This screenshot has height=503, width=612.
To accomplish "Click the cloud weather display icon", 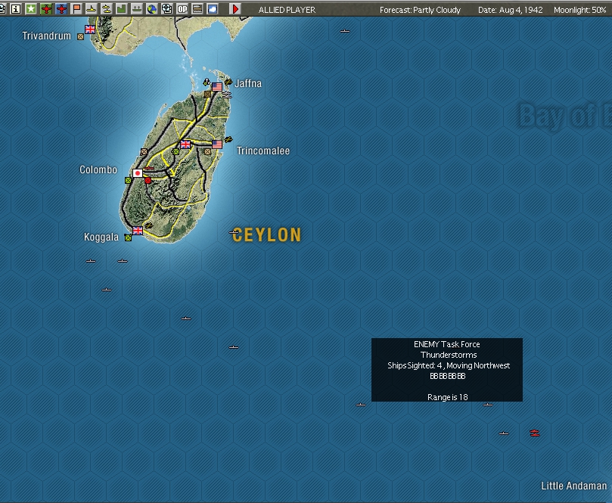I will (212, 8).
